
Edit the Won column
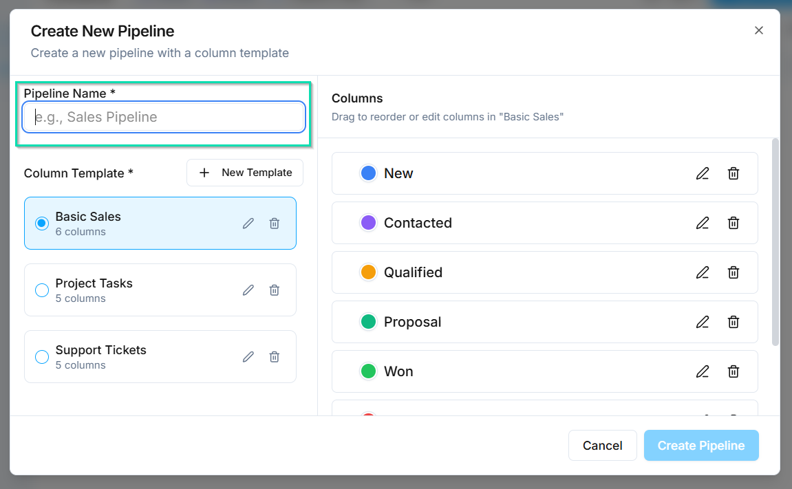click(702, 371)
